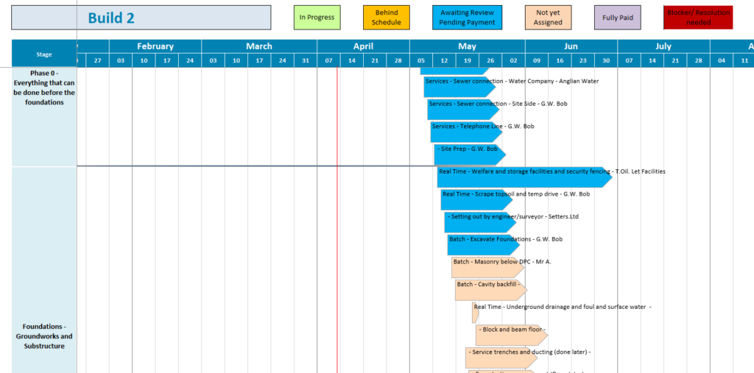Click the "Fully Paid" purple legend box
Image resolution: width=754 pixels, height=373 pixels.
click(617, 18)
